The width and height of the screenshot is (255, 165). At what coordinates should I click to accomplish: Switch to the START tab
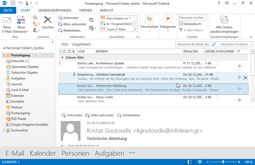coord(26,10)
